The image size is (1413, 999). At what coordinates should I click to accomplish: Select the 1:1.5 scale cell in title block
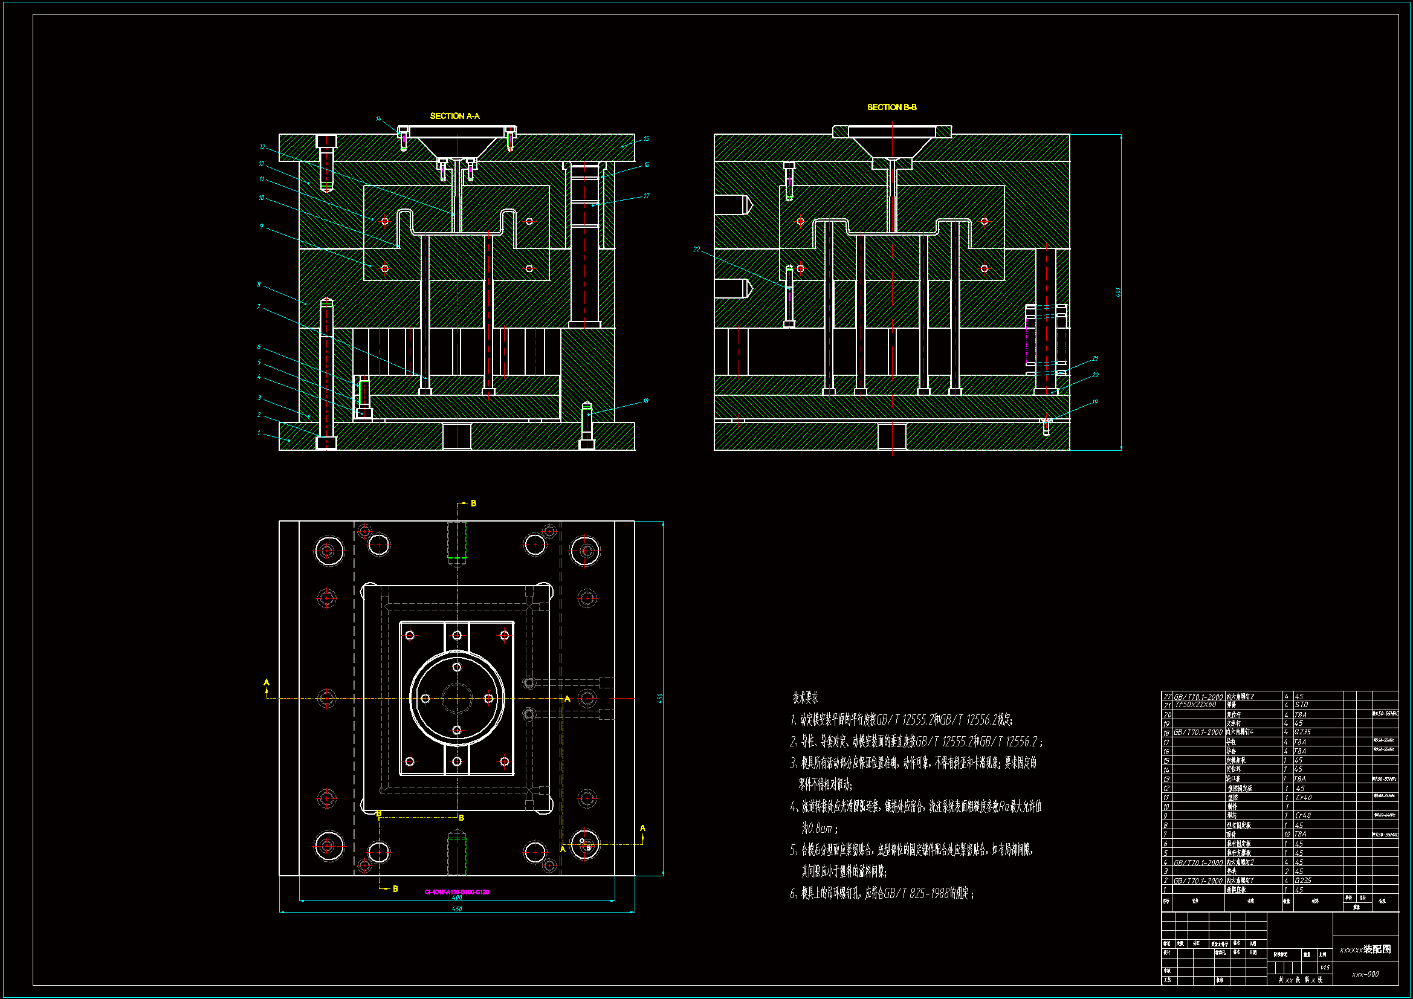1325,968
